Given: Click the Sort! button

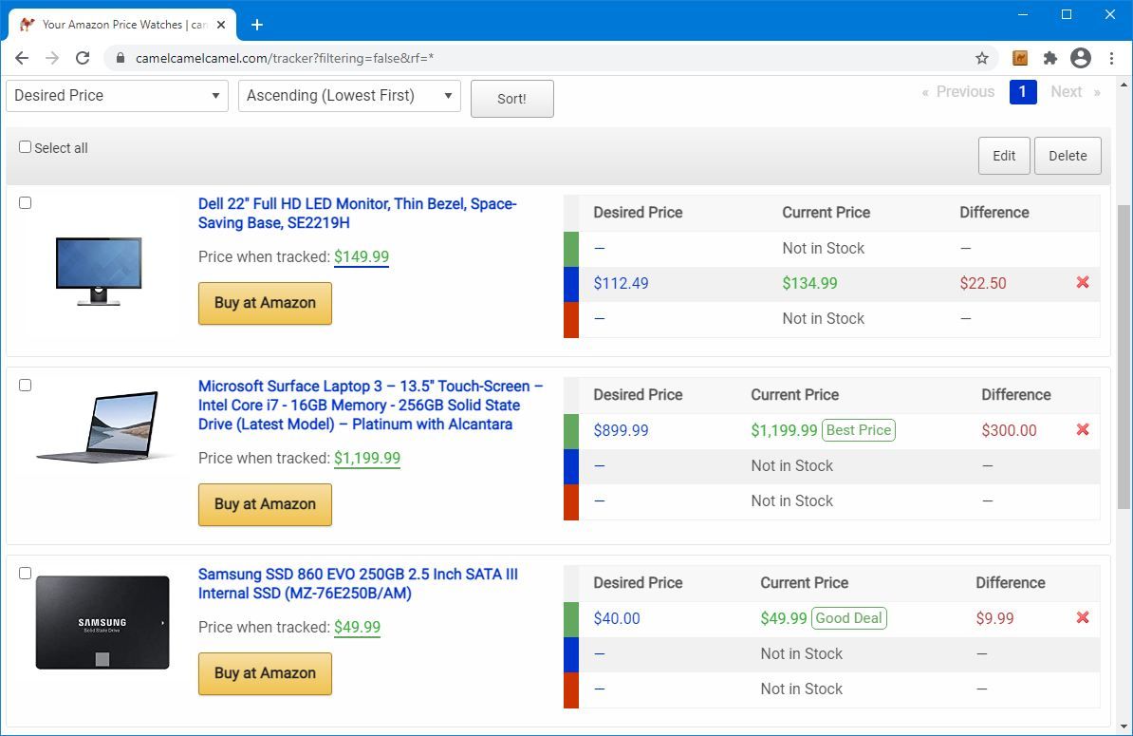Looking at the screenshot, I should tap(511, 99).
